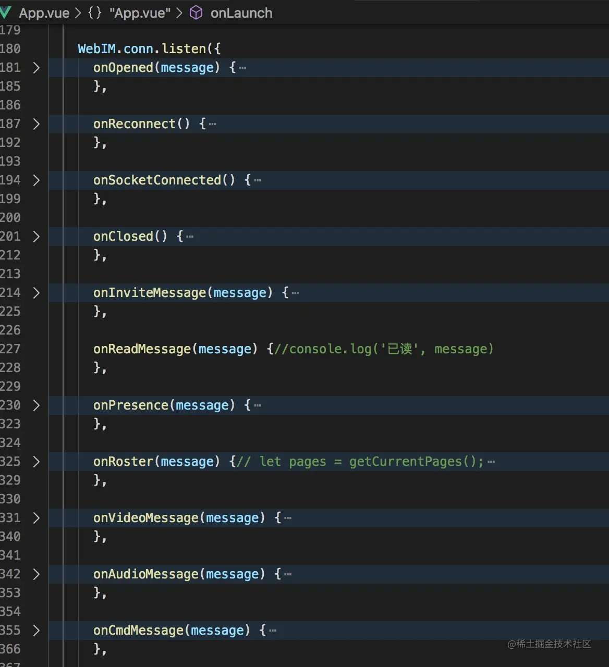This screenshot has height=667, width=609.
Task: Click the onClosed function name
Action: (123, 237)
